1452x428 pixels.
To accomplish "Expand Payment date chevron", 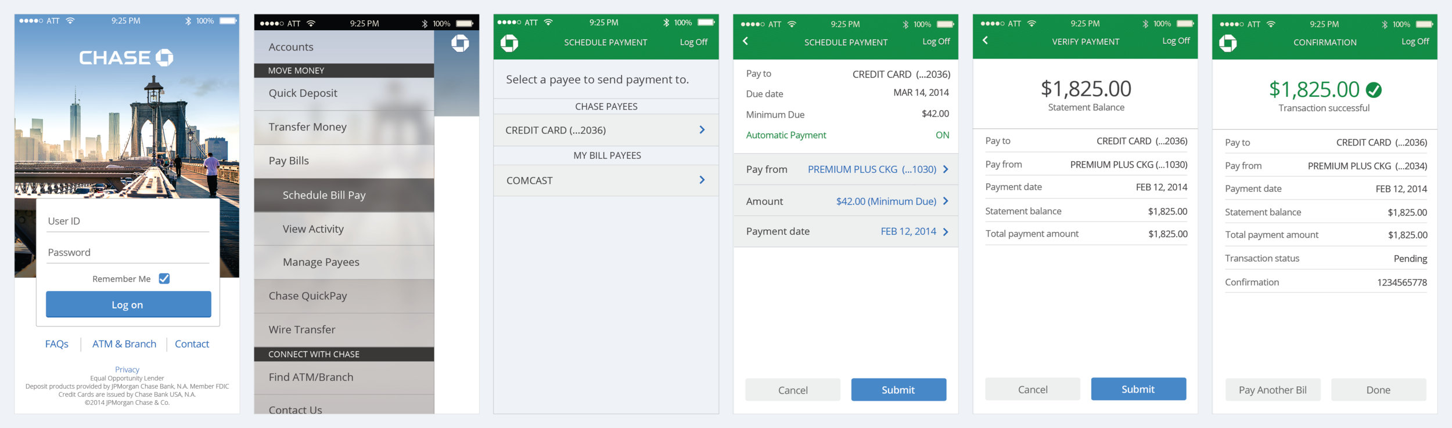I will [946, 232].
